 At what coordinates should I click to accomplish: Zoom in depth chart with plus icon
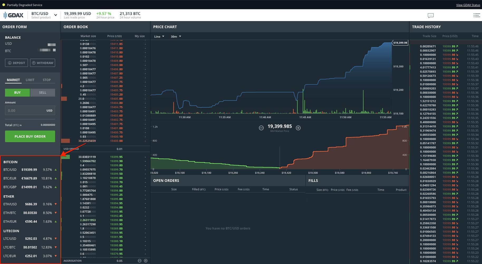(x=298, y=128)
